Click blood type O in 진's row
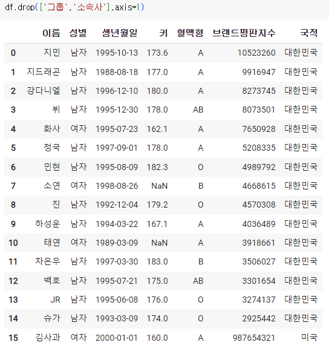329x351 pixels. [201, 205]
